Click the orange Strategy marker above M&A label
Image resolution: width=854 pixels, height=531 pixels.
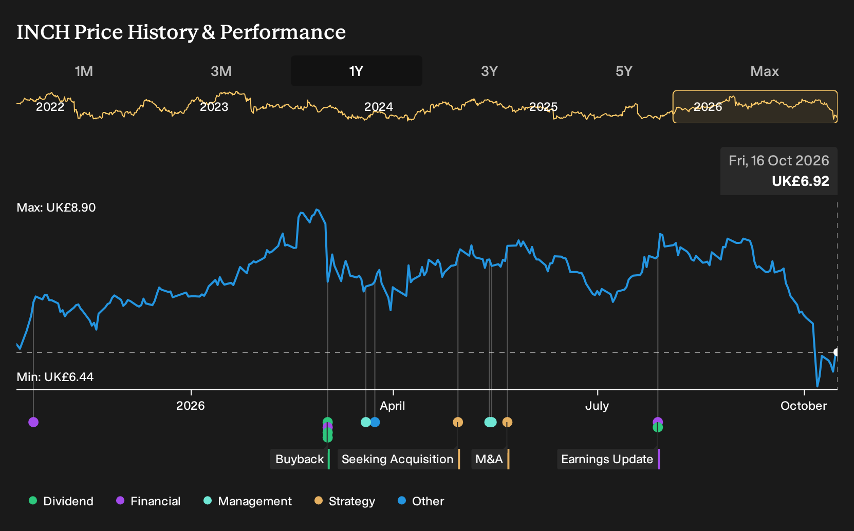tap(507, 422)
